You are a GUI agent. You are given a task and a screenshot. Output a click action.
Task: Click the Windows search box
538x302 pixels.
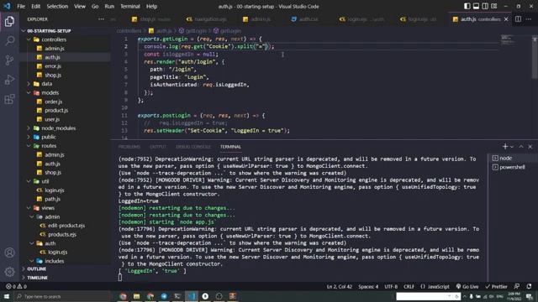point(62,296)
